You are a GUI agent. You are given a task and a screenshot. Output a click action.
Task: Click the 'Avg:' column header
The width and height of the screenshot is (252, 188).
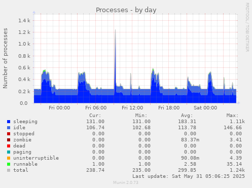pyautogui.click(x=187, y=116)
